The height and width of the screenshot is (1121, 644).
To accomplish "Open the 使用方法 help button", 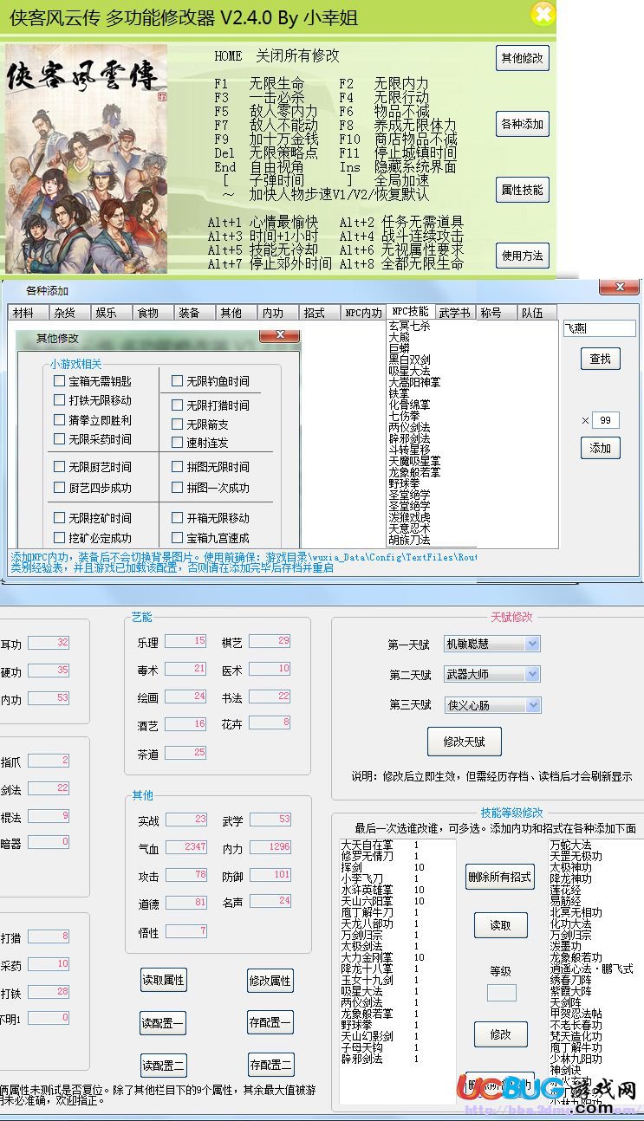I will [x=523, y=256].
